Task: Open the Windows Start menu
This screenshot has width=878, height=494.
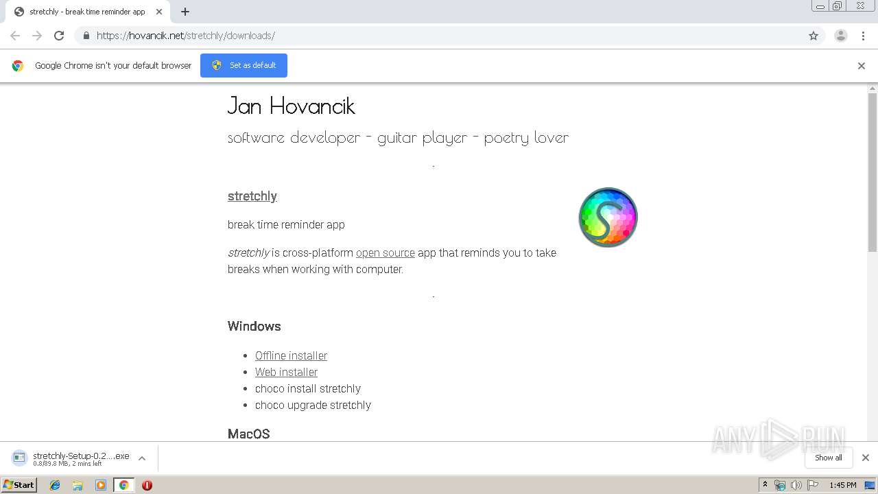Action: click(19, 484)
